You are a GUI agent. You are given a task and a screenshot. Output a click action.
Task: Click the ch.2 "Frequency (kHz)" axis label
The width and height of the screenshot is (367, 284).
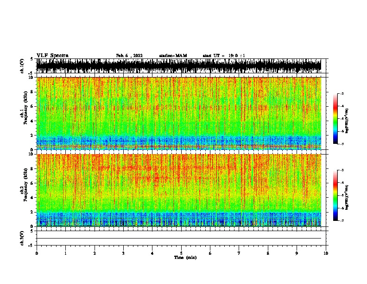25,184
